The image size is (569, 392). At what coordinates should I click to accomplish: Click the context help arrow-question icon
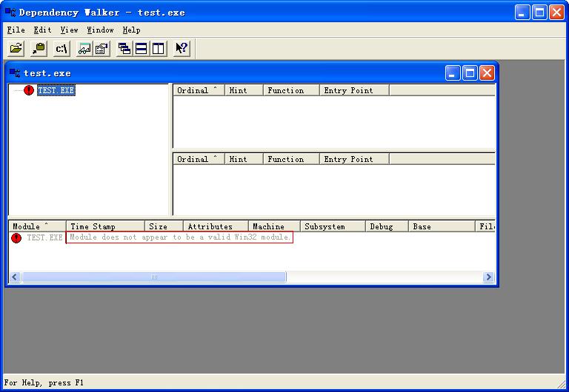[x=182, y=49]
